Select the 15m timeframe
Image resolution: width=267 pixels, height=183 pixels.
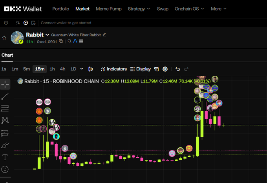point(40,69)
